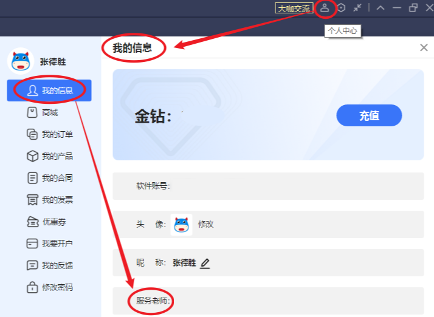Click the 软件账号 field row
This screenshot has height=317, width=434.
coord(268,186)
